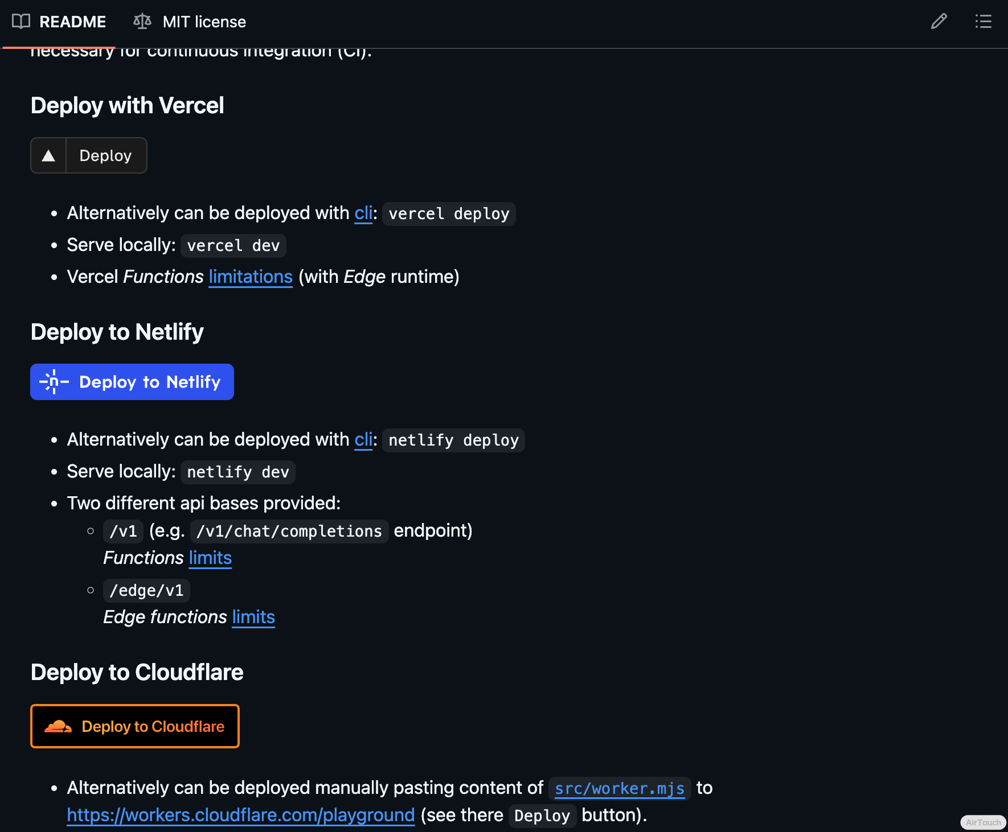Visit the workers.cloudflare.com/playground link

241,815
